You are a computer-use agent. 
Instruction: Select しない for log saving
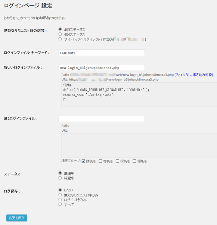[x=60, y=190]
